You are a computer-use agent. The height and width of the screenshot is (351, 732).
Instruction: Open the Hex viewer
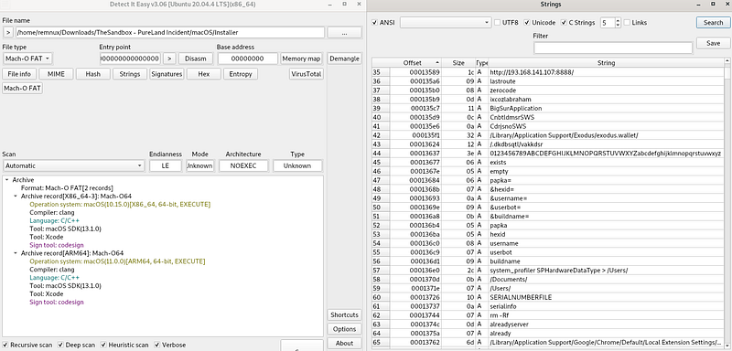pyautogui.click(x=203, y=74)
